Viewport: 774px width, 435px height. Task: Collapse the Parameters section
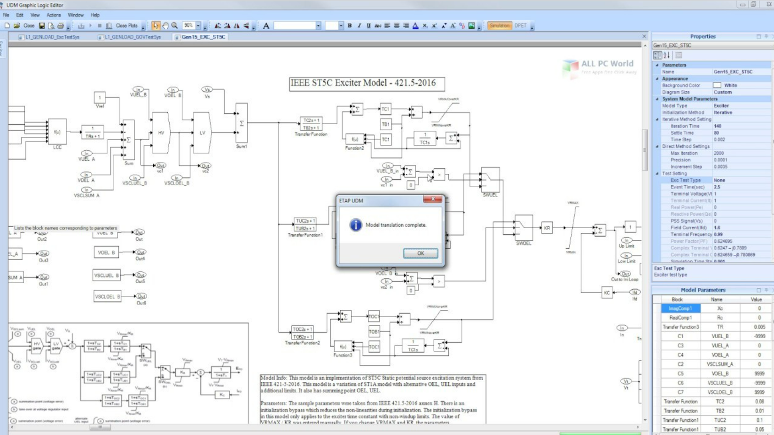tap(657, 65)
